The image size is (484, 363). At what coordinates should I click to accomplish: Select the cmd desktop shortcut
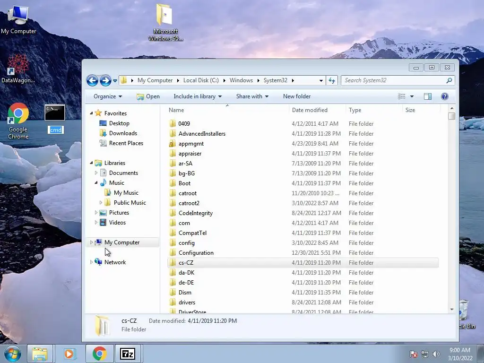(x=55, y=119)
